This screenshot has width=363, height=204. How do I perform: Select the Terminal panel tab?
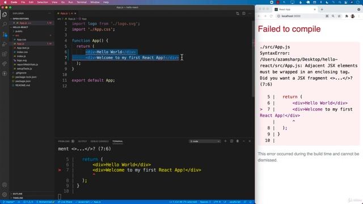[x=117, y=141]
